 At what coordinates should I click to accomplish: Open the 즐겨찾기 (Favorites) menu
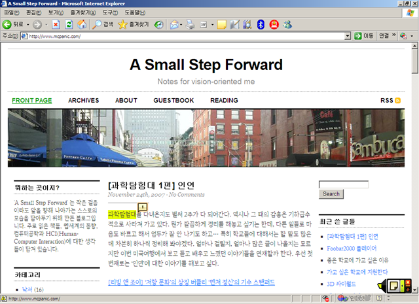[x=83, y=12]
